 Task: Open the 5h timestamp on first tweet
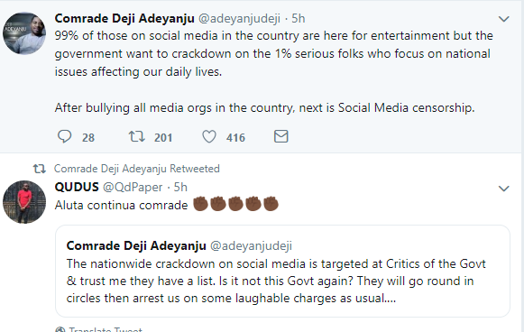coord(299,18)
